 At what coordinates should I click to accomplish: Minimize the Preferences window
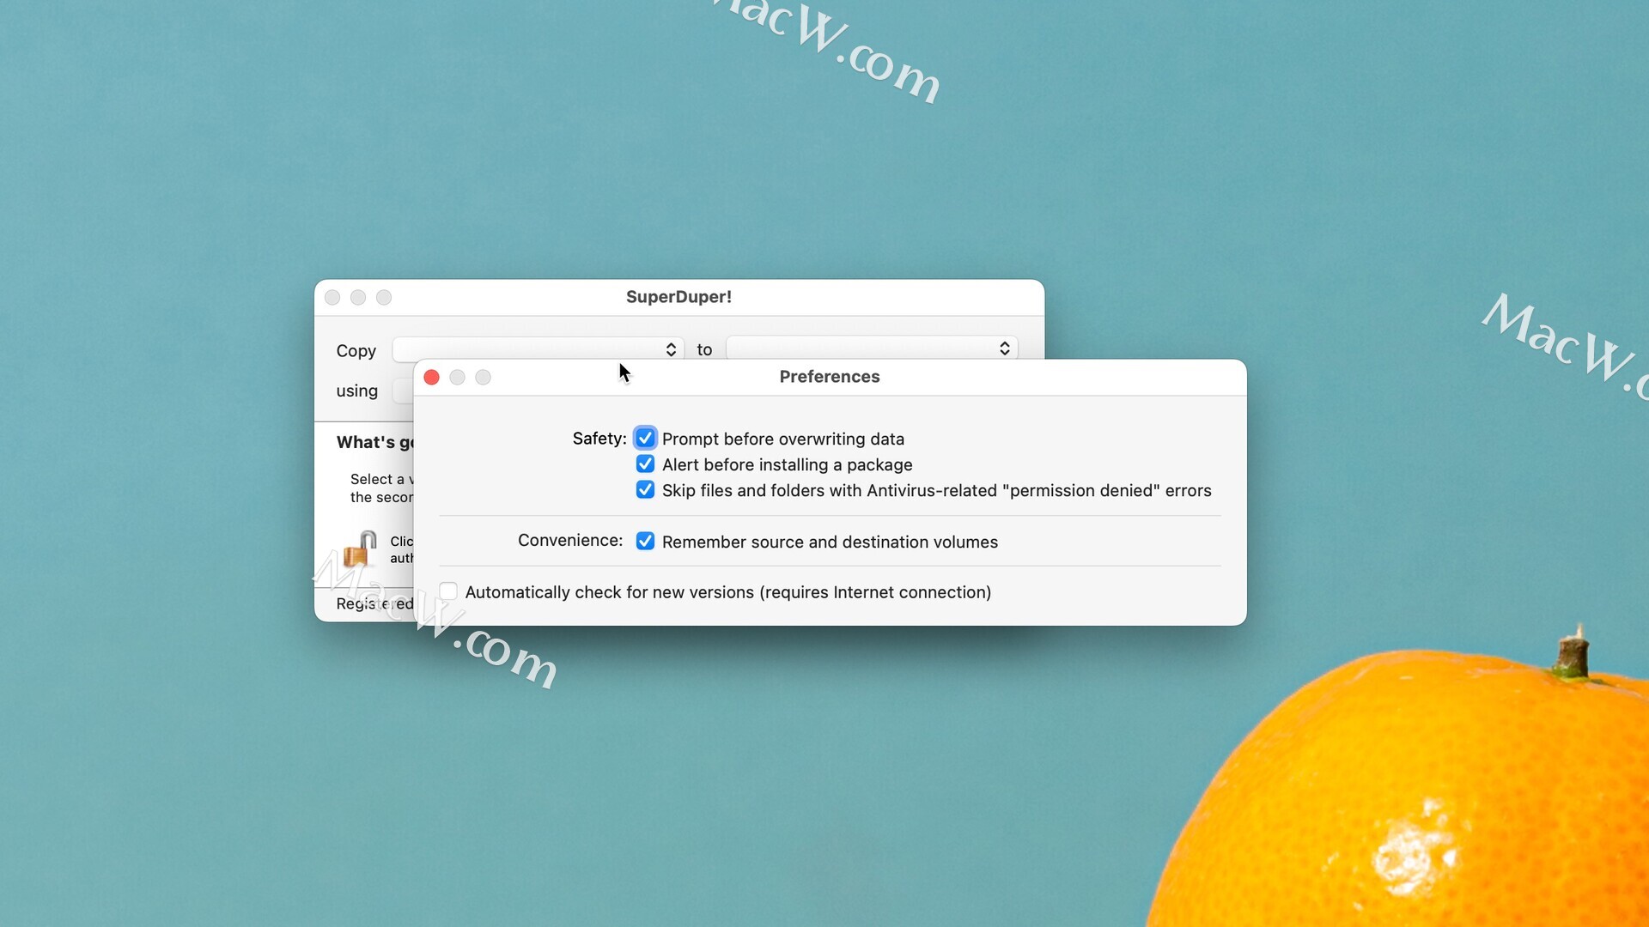[458, 378]
